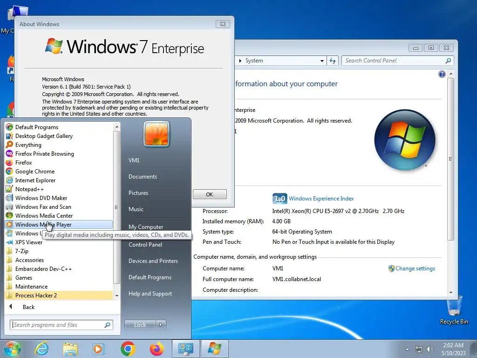Launch Desktop Gadget Gallery from Start menu
This screenshot has height=358, width=477.
pyautogui.click(x=59, y=136)
